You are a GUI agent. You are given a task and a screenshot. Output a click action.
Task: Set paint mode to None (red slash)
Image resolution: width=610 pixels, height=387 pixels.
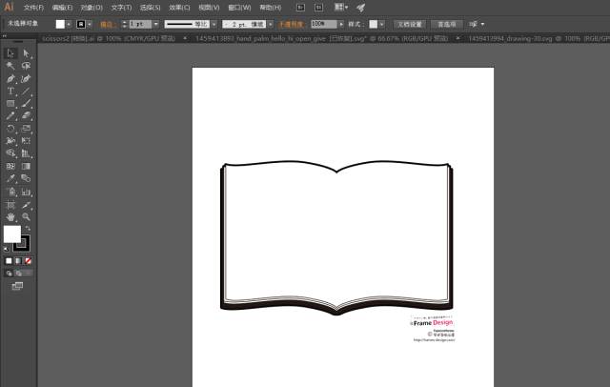pyautogui.click(x=29, y=260)
